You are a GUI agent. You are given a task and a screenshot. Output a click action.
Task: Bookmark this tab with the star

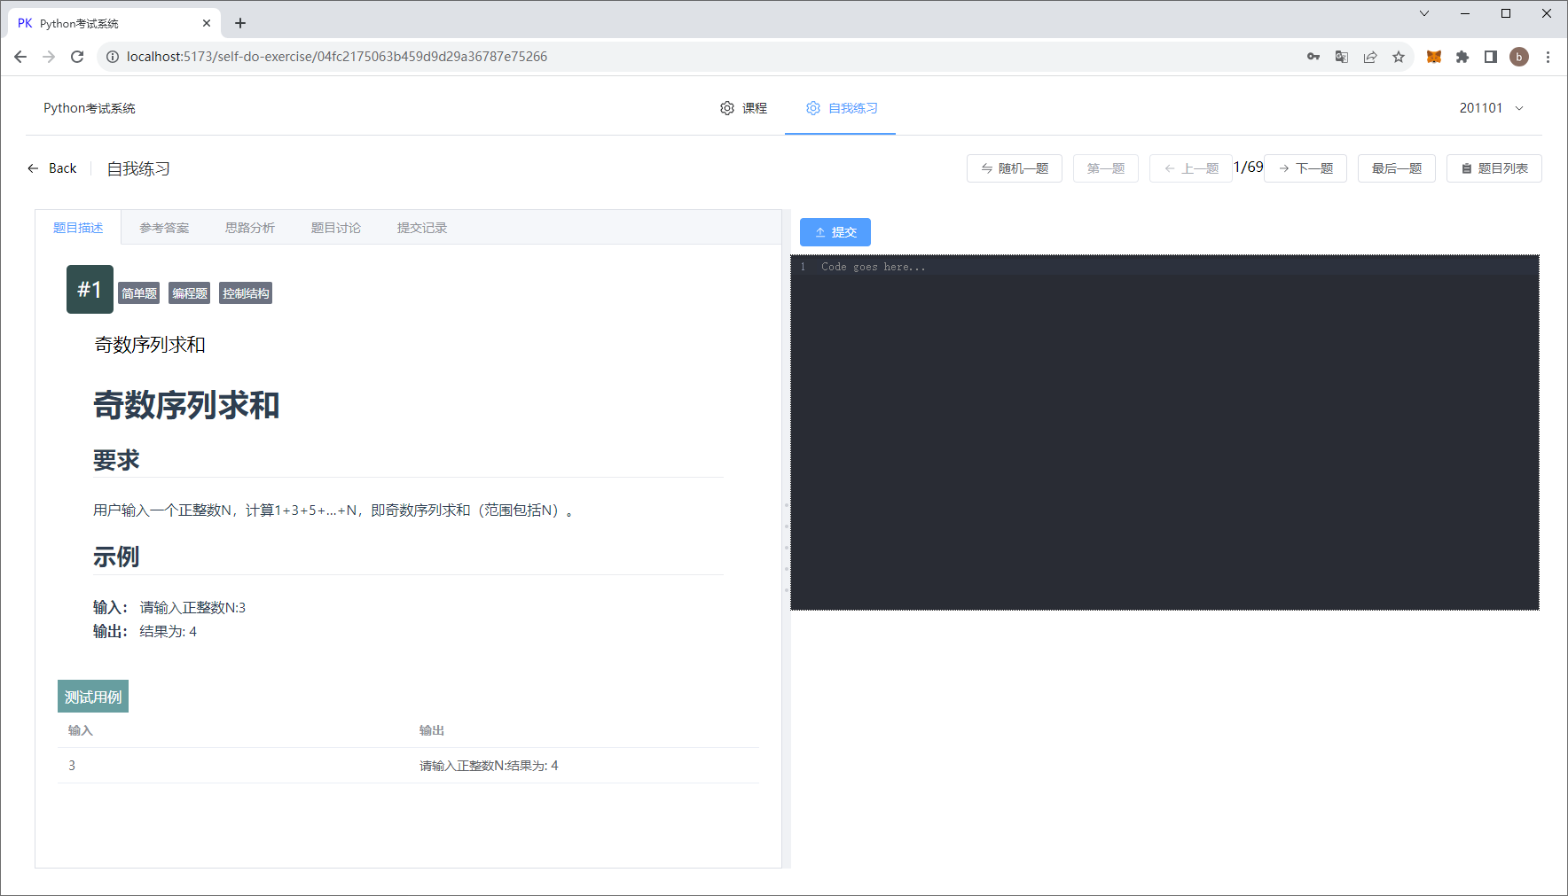point(1399,57)
